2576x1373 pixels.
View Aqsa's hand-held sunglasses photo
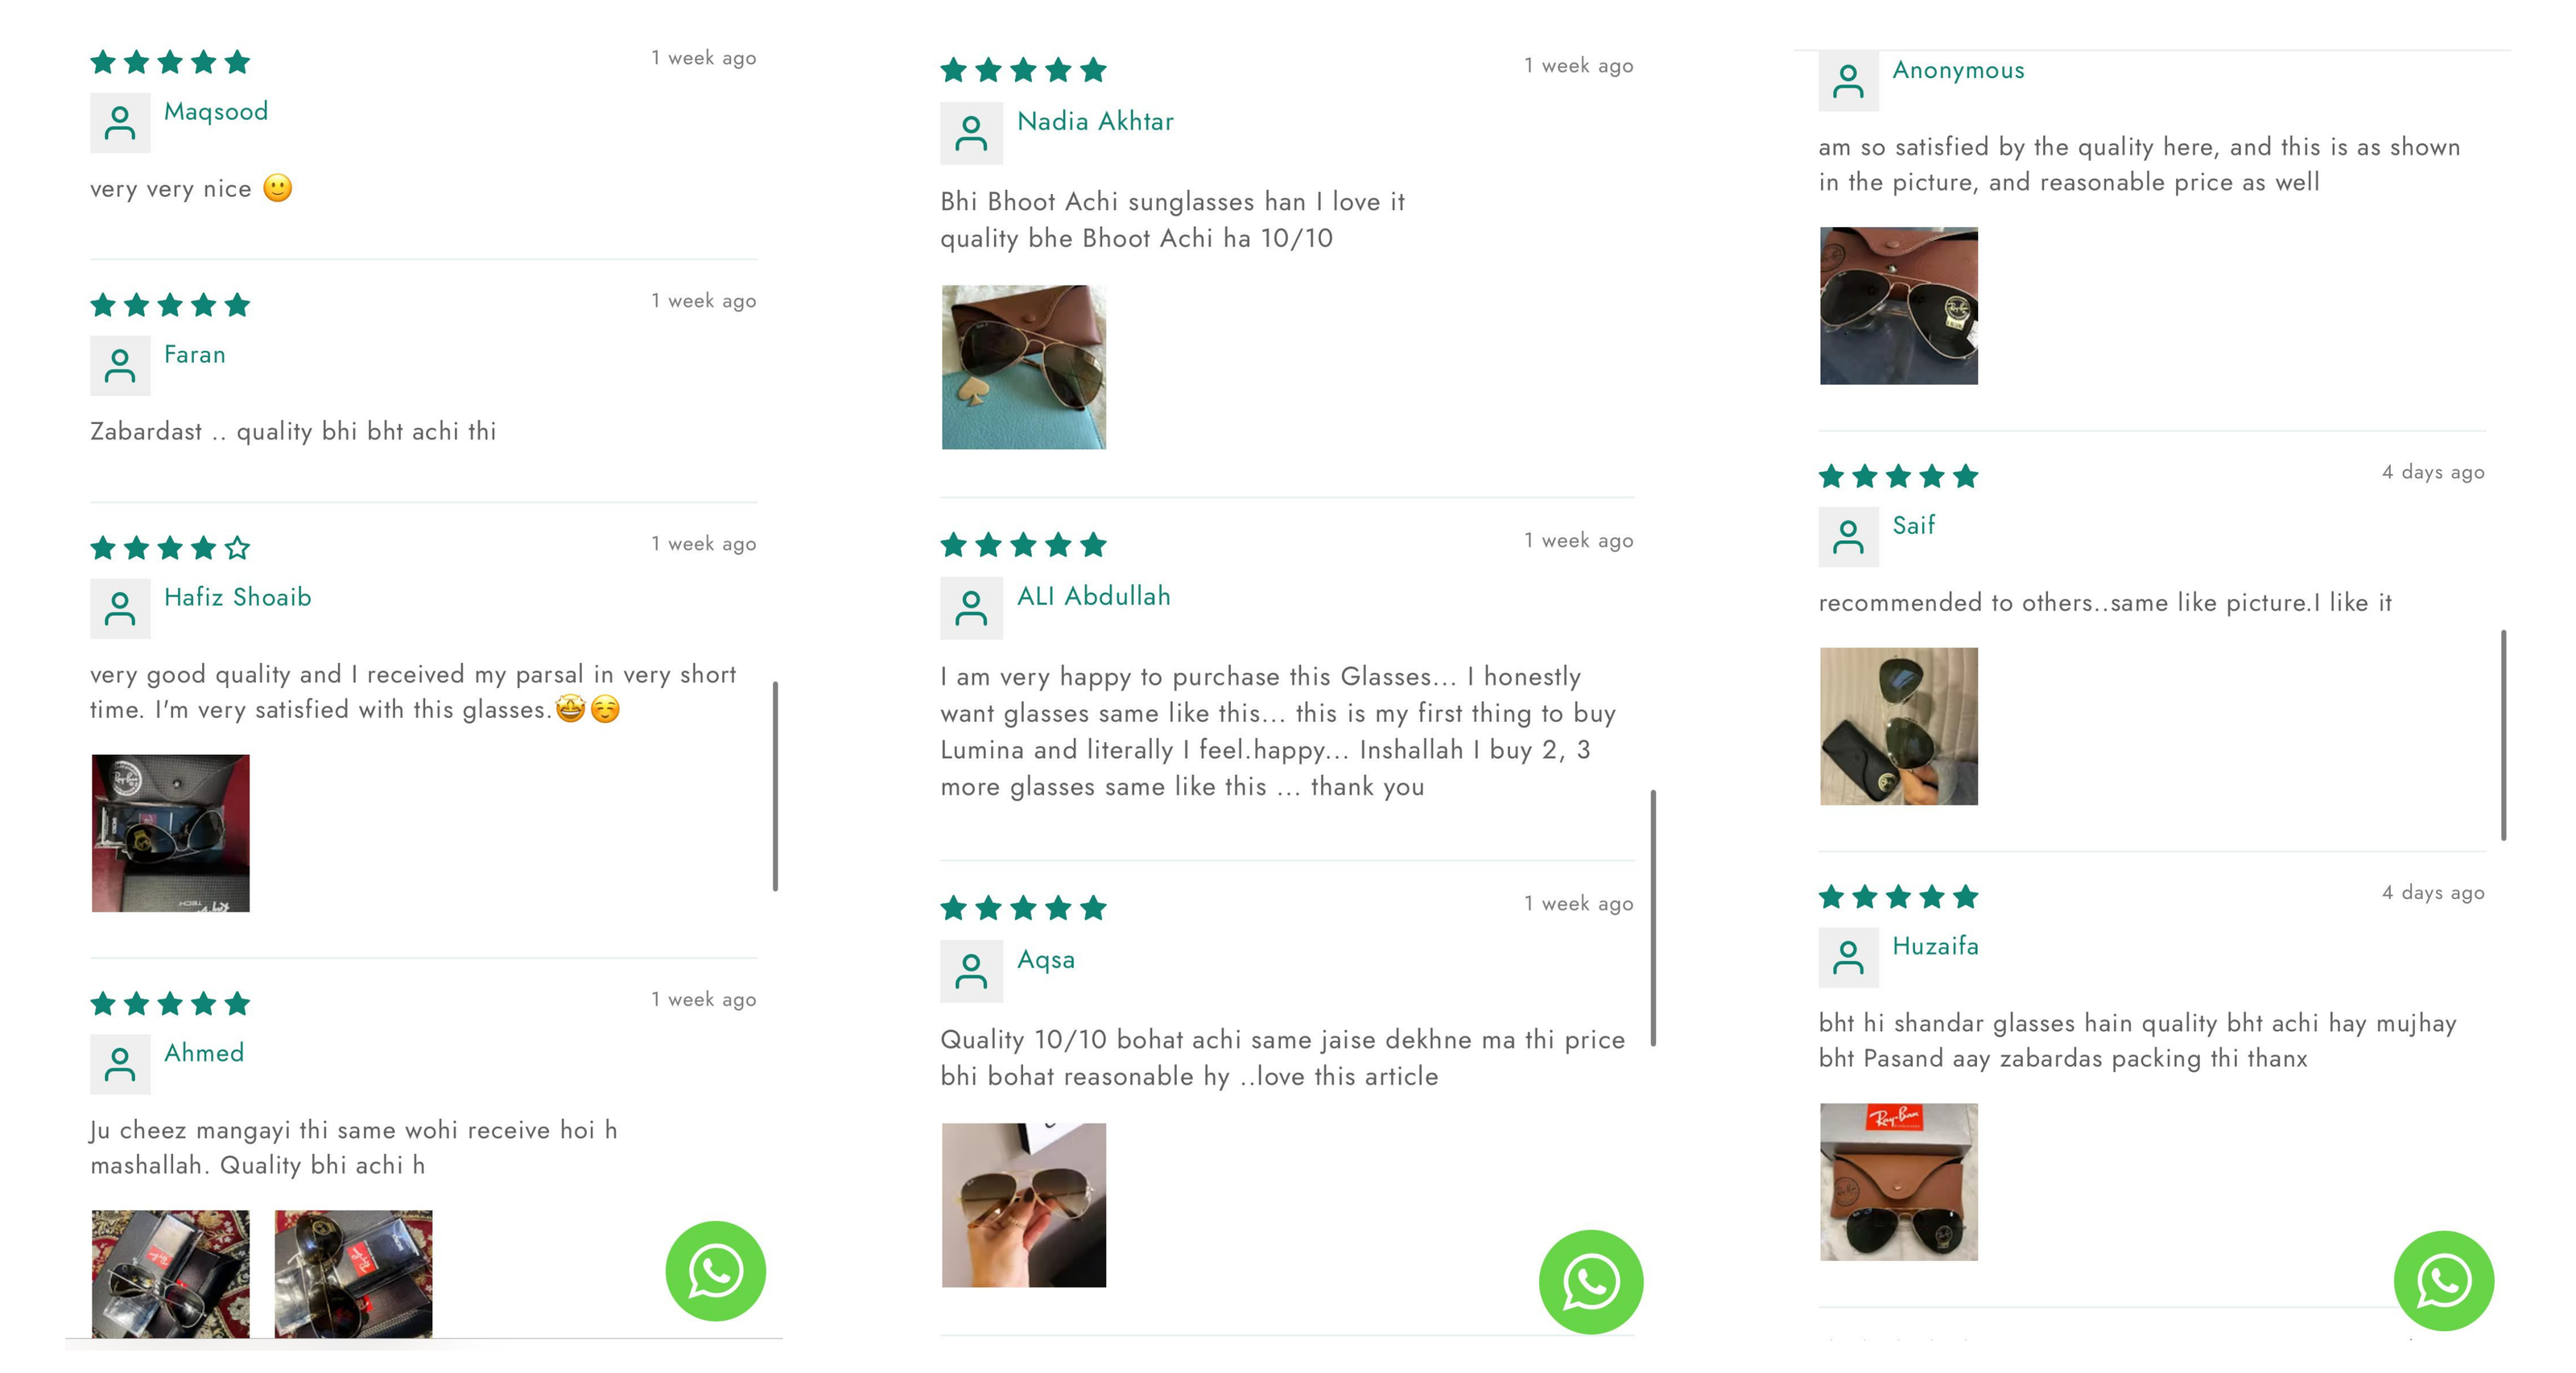point(1024,1205)
